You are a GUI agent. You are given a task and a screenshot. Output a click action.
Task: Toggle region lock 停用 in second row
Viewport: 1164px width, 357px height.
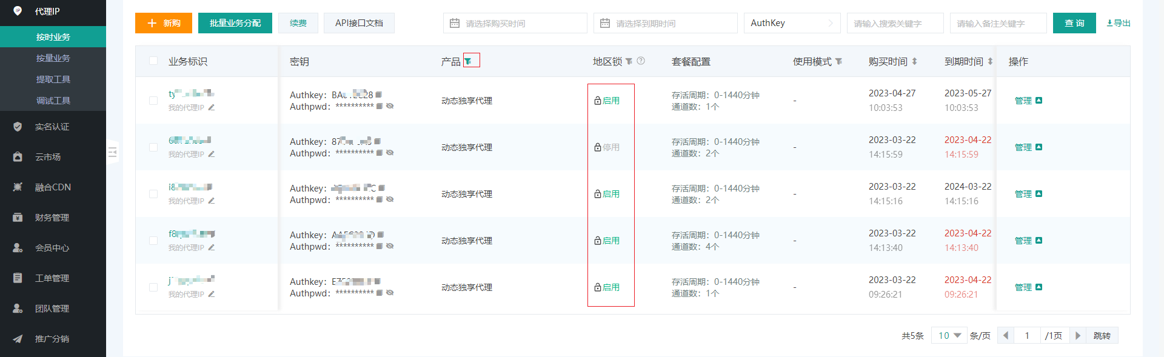click(607, 147)
